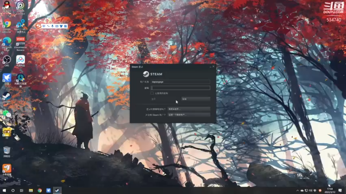Open the Steam desktop shortcut
Viewport: 346px width, 194px height.
7,98
